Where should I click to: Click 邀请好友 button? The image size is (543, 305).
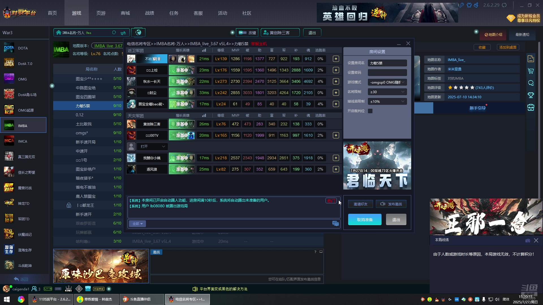(x=361, y=204)
